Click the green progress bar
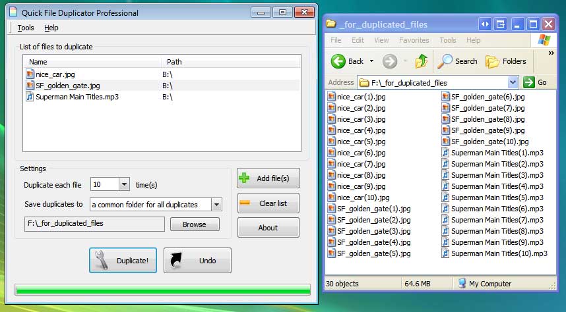Viewport: 566px width, 312px height. pyautogui.click(x=162, y=290)
